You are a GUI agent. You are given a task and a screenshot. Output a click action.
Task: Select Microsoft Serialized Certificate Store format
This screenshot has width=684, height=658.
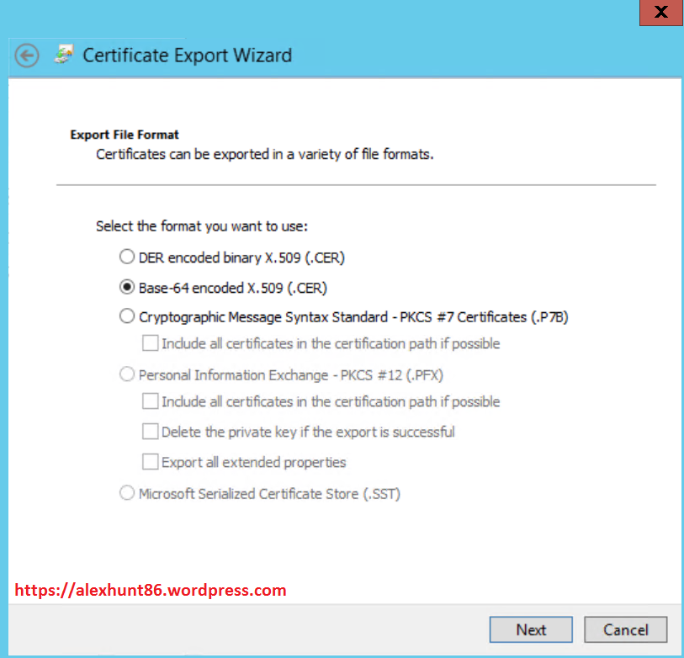click(x=126, y=493)
